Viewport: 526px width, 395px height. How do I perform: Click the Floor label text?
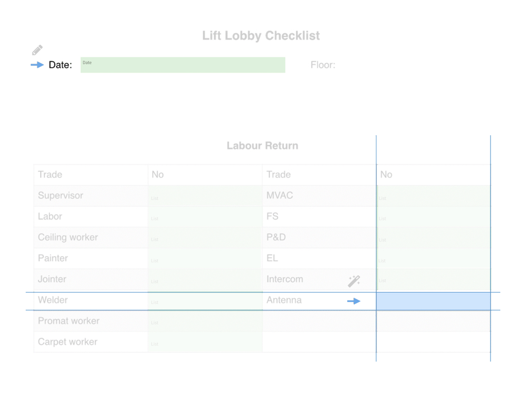coord(323,65)
